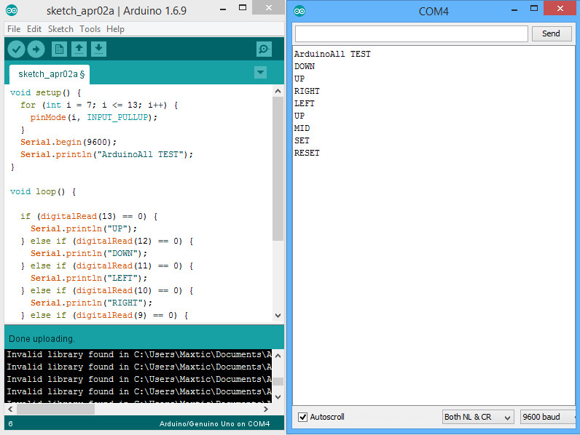
Task: Click Arduino logo icon in COM4 title bar
Action: click(299, 11)
